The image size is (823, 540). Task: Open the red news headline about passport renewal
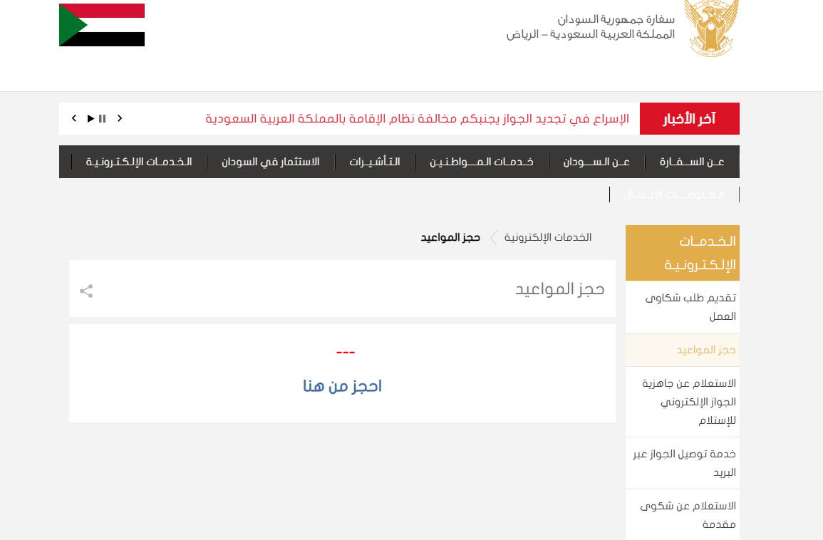click(417, 118)
